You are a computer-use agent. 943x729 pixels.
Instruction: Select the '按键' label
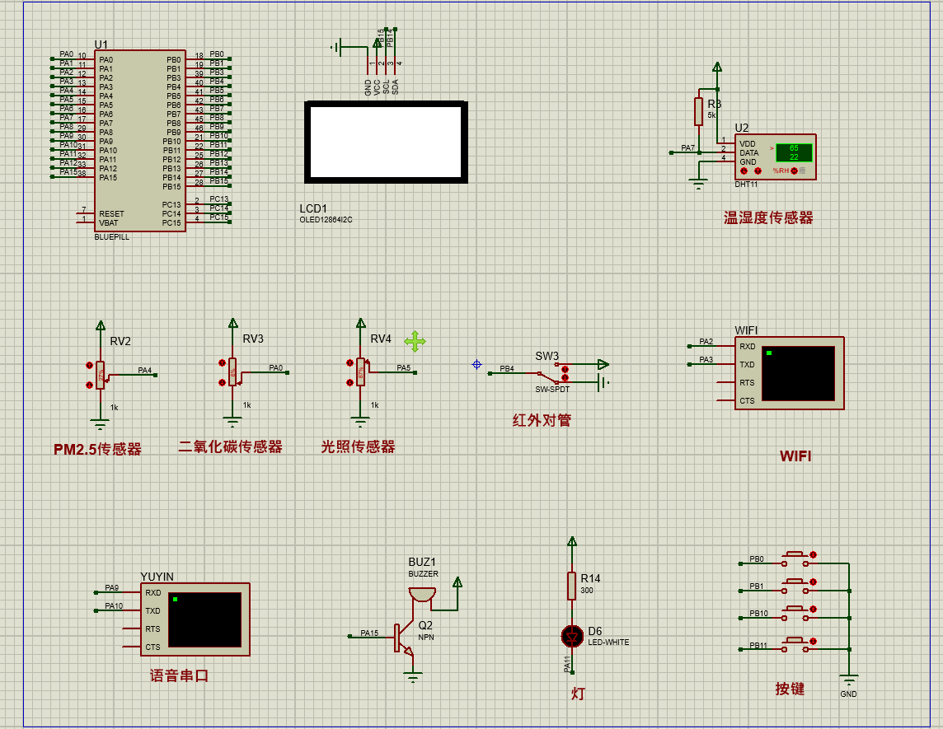click(x=790, y=689)
